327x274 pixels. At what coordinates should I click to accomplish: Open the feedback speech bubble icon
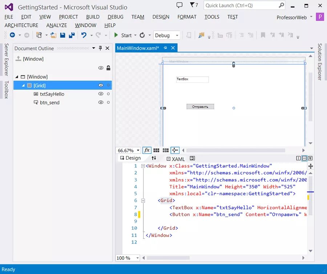pyautogui.click(x=179, y=5)
